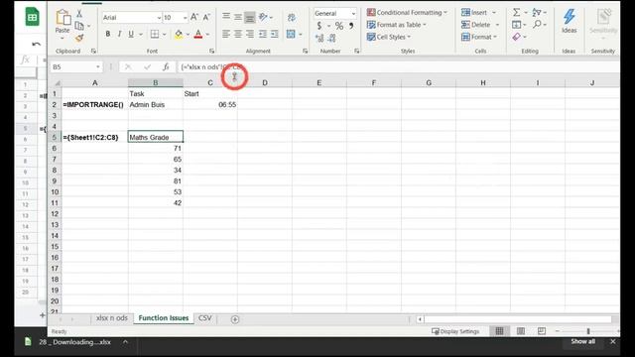The height and width of the screenshot is (357, 635).
Task: Click the Paste clipboard icon
Action: [x=63, y=18]
